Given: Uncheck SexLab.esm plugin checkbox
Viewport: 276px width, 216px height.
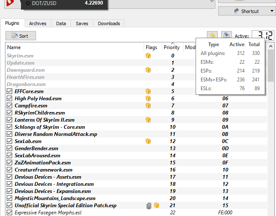Looking at the screenshot, I should (x=10, y=141).
